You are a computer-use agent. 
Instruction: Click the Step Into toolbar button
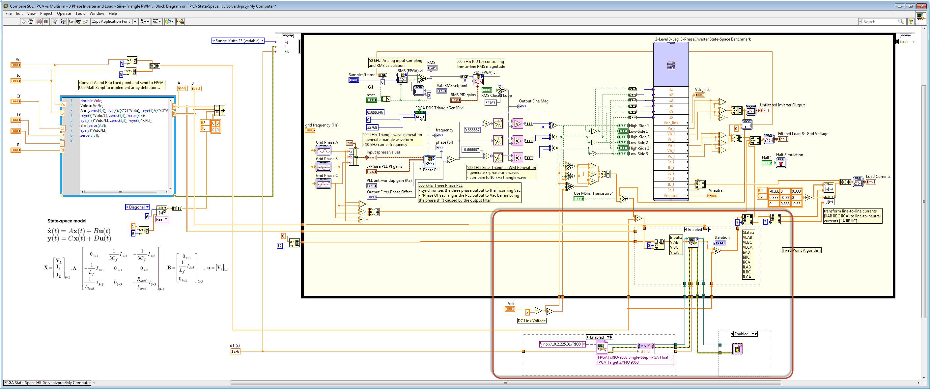71,22
